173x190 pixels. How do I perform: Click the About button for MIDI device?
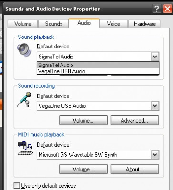tap(134, 169)
